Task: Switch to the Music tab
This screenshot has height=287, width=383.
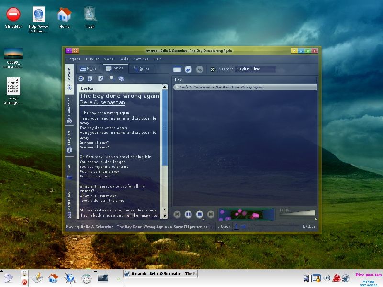Action: point(89,69)
